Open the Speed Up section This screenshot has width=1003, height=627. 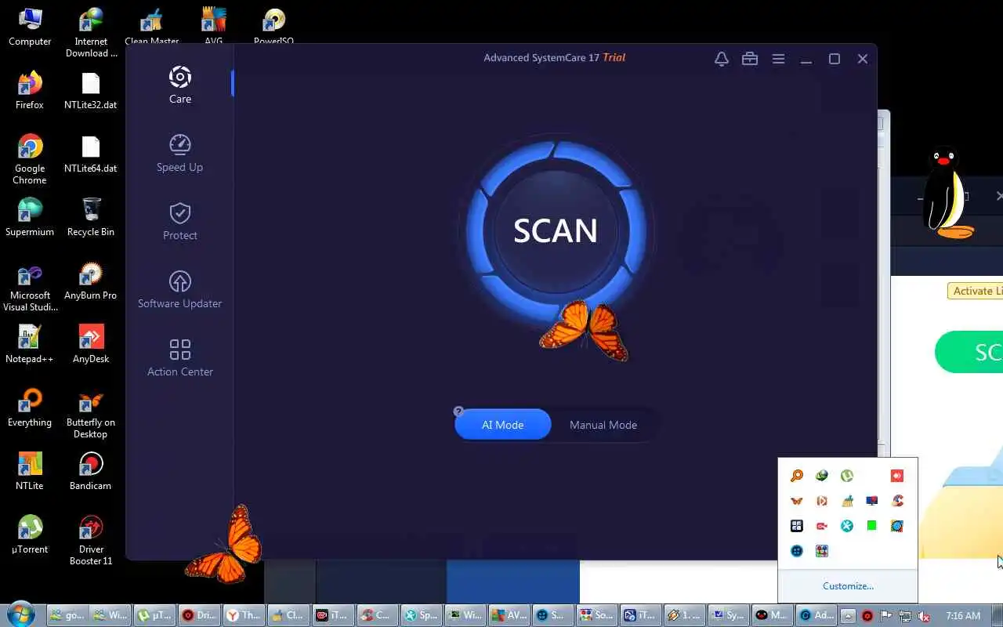179,154
